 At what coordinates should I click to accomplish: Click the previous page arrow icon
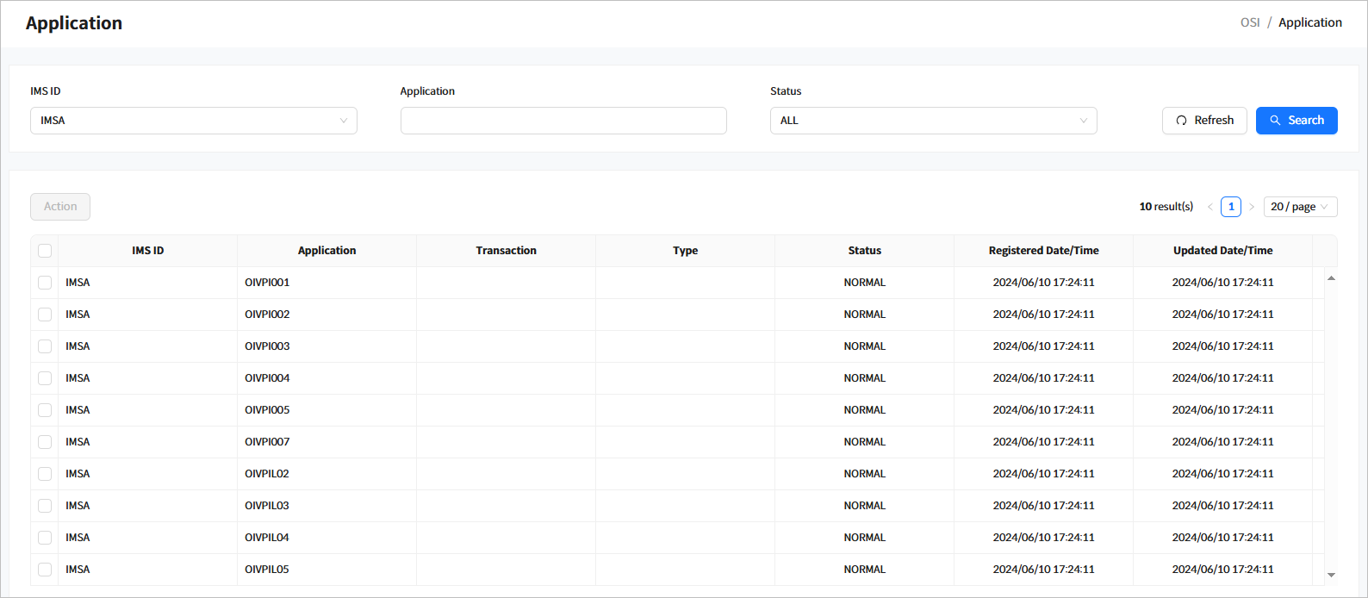click(x=1209, y=207)
